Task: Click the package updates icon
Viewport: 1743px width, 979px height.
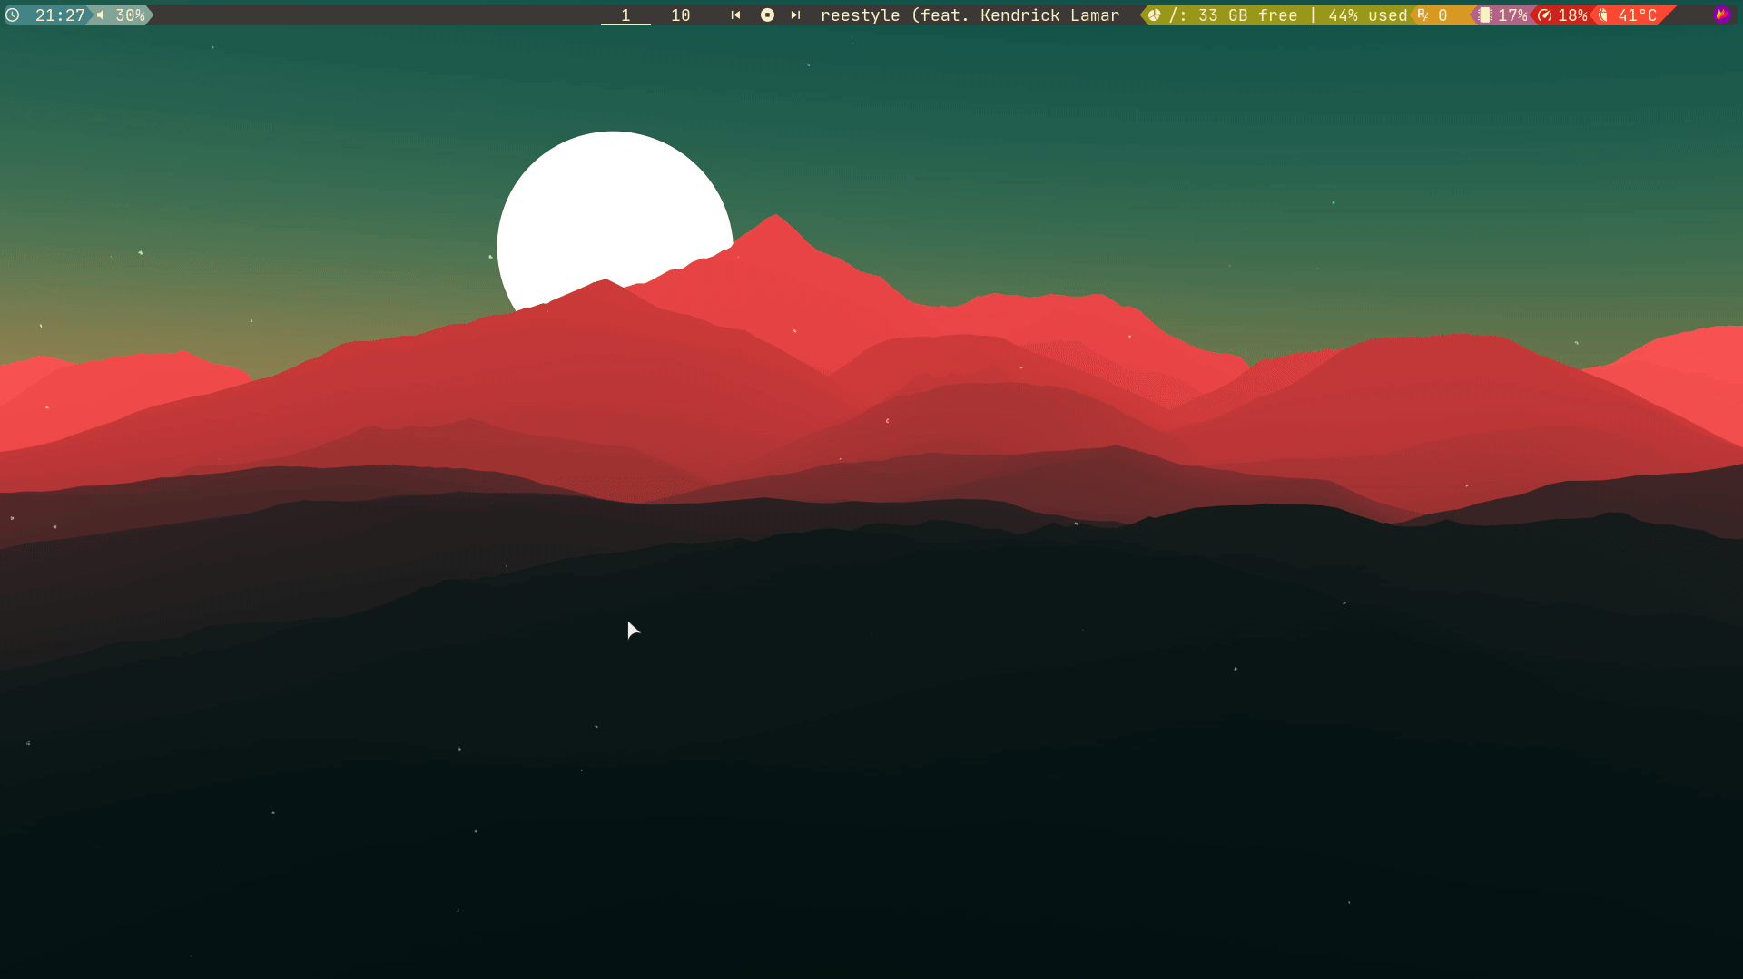Action: click(x=1423, y=15)
